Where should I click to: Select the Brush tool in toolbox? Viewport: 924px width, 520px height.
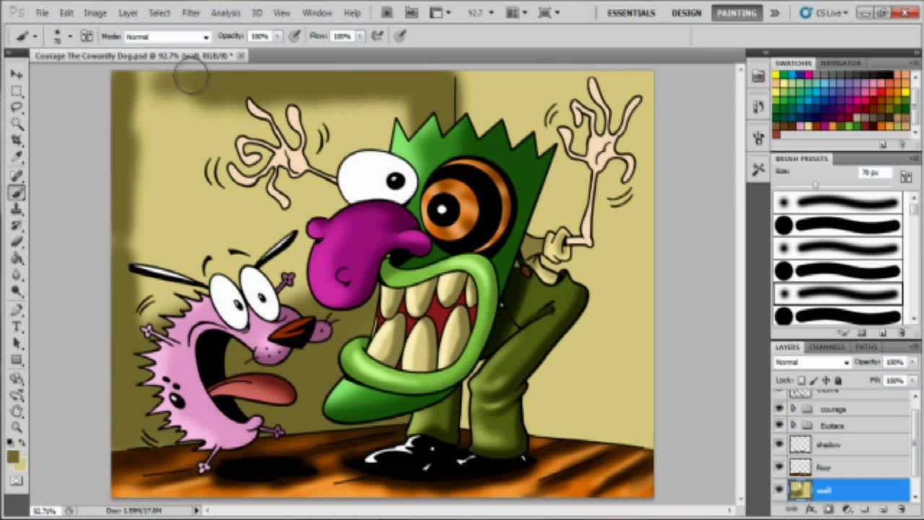tap(17, 192)
